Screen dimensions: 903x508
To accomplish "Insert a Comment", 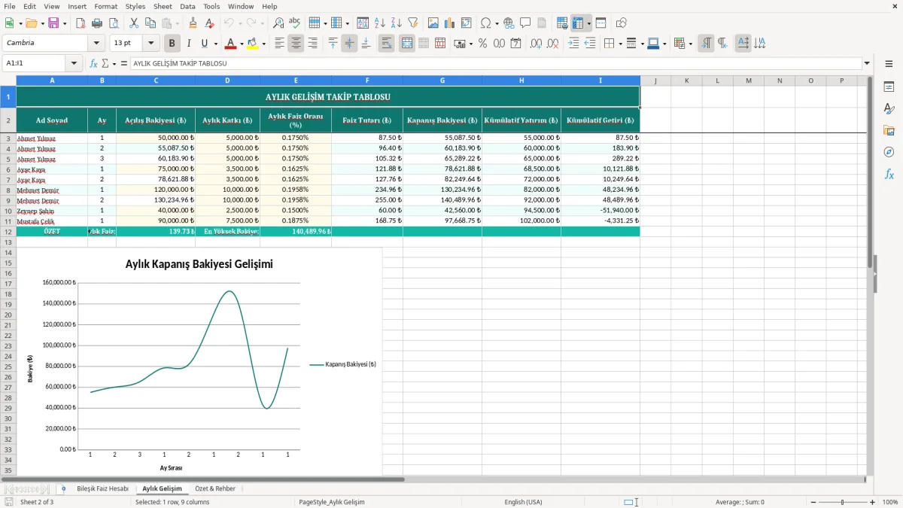I will (x=525, y=23).
